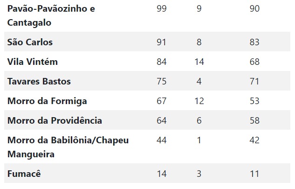Click the Morro da Formiga row label
Screen dimensions: 295x189
click(x=47, y=101)
